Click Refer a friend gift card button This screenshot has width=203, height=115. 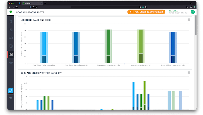[146, 12]
